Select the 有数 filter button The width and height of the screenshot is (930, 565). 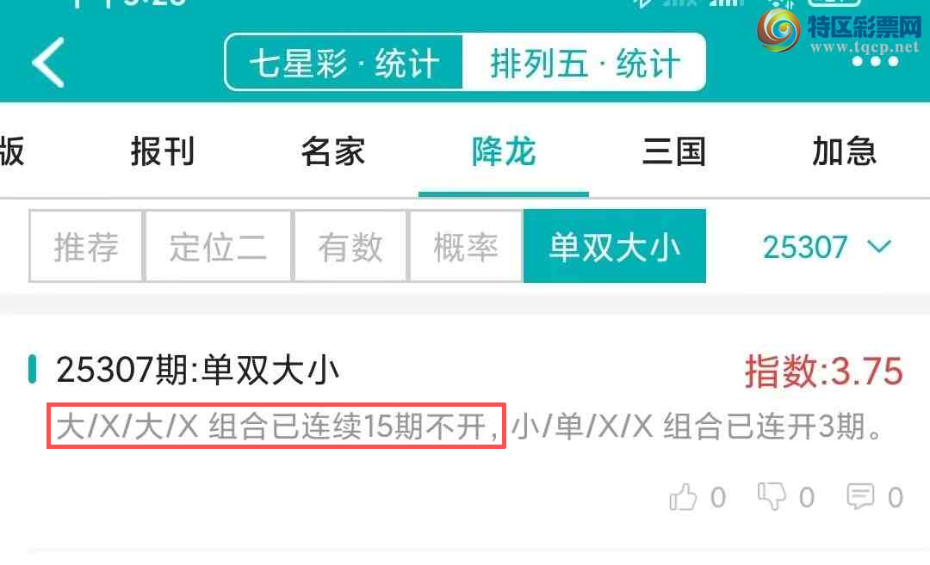click(x=350, y=246)
